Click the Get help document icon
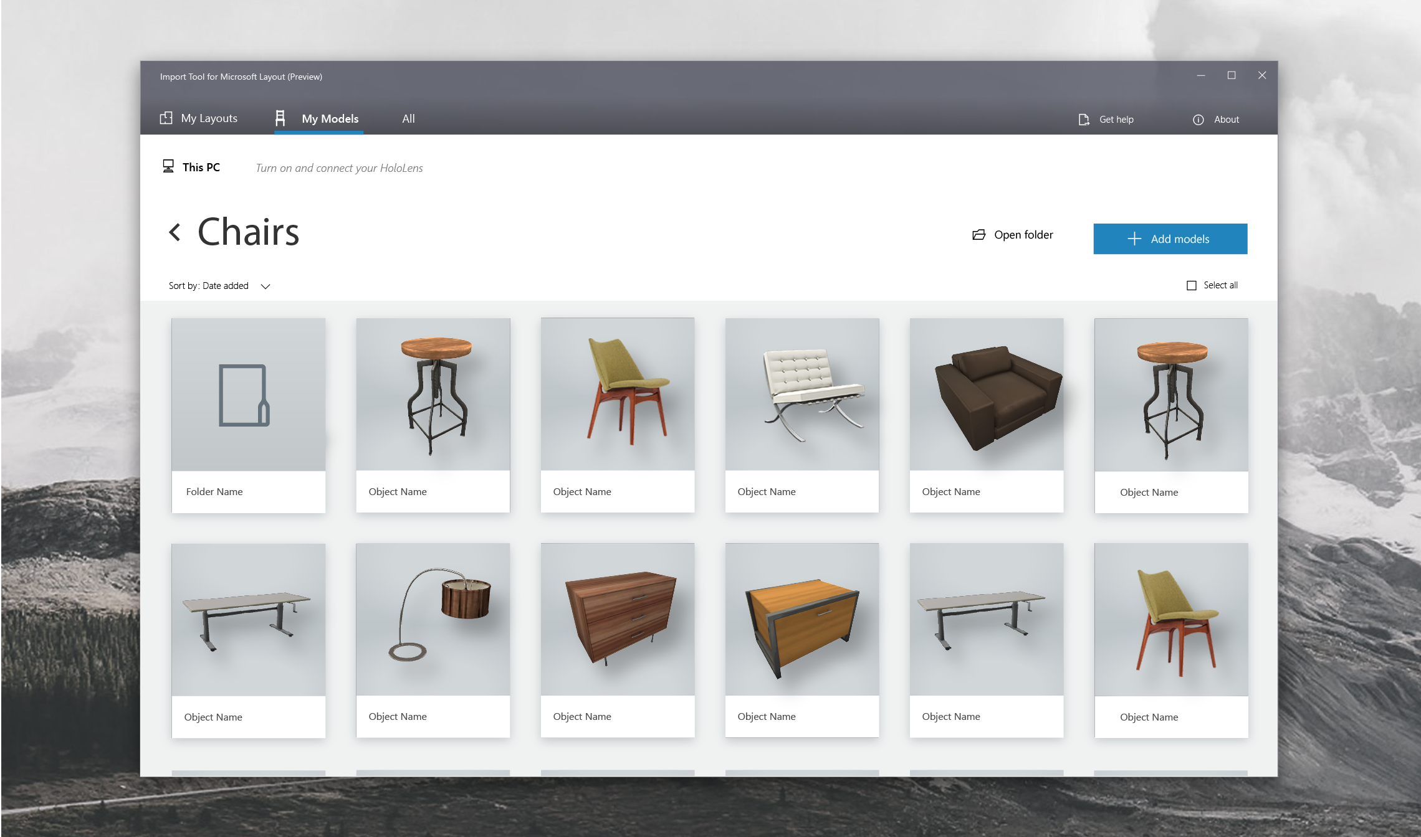 (1084, 120)
